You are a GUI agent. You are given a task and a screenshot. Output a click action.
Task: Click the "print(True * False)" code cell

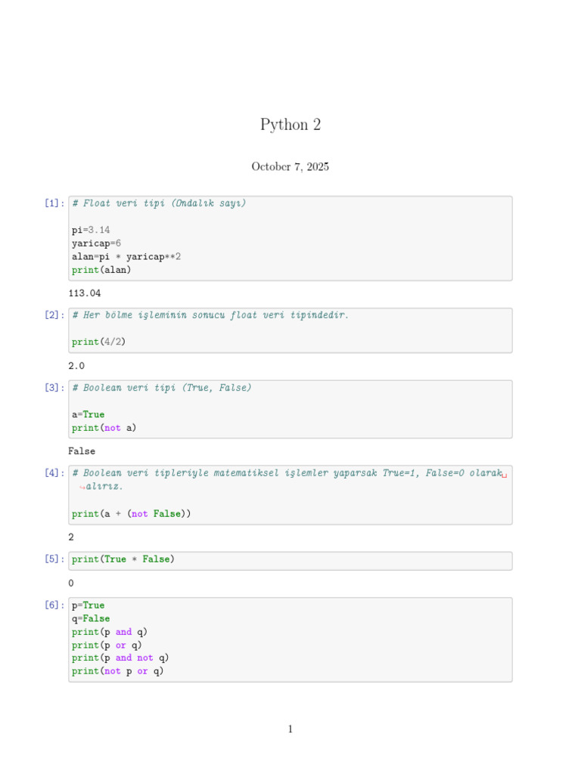pos(123,559)
